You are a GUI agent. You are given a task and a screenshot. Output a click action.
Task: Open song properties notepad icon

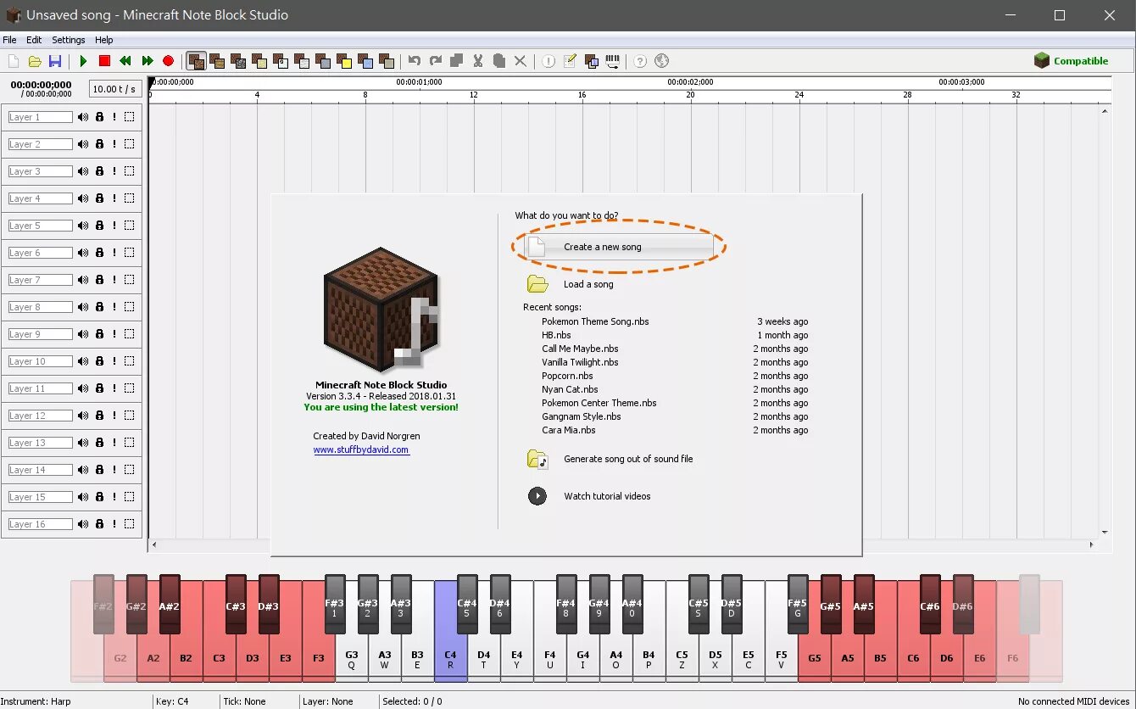pyautogui.click(x=570, y=61)
